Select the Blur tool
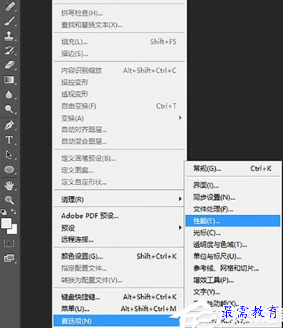283x328 pixels. click(x=9, y=94)
